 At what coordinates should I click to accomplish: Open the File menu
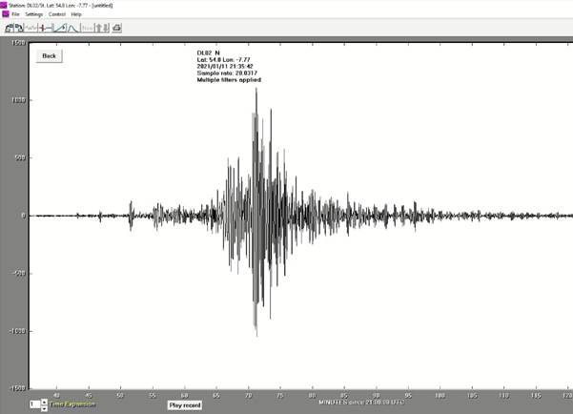[x=15, y=14]
